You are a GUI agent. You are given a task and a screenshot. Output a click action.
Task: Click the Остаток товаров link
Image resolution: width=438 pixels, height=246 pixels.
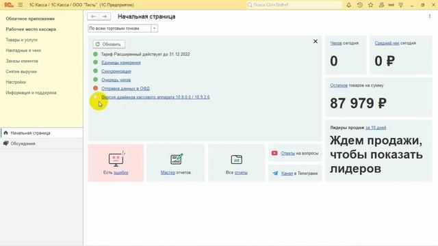(339, 85)
